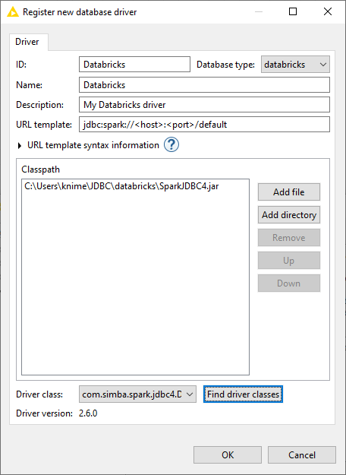The image size is (346, 475).
Task: Expand URL template syntax information triangle
Action: [x=20, y=146]
